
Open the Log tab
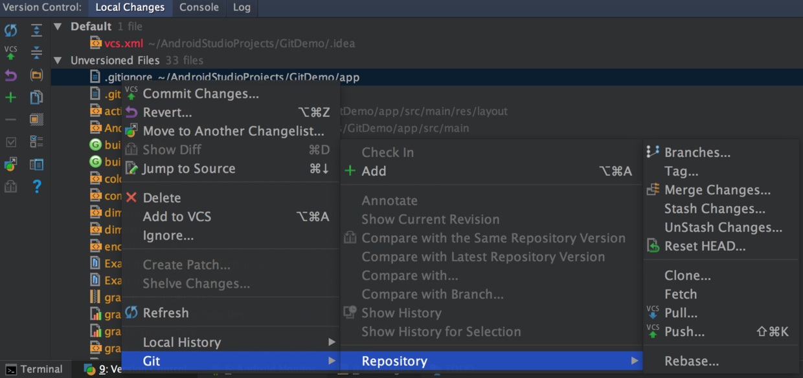pos(242,8)
